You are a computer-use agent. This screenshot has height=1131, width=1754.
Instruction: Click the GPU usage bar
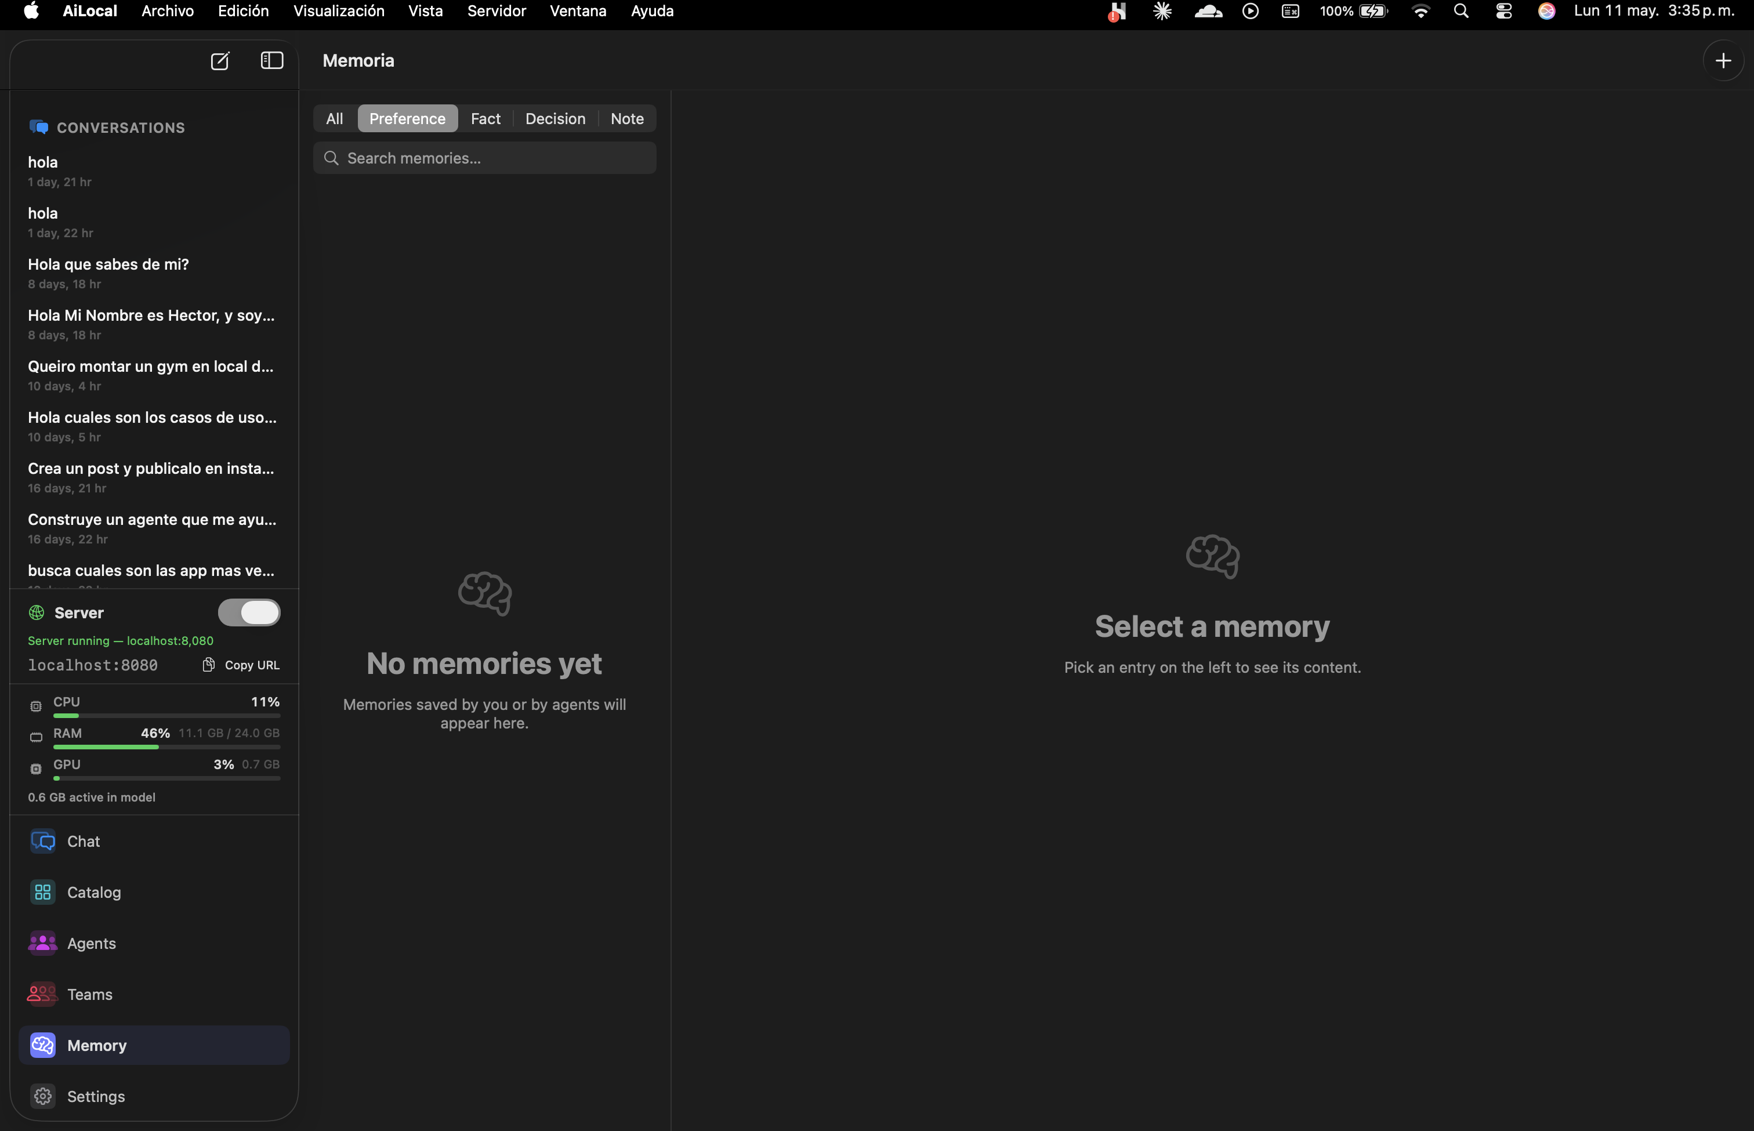[166, 778]
